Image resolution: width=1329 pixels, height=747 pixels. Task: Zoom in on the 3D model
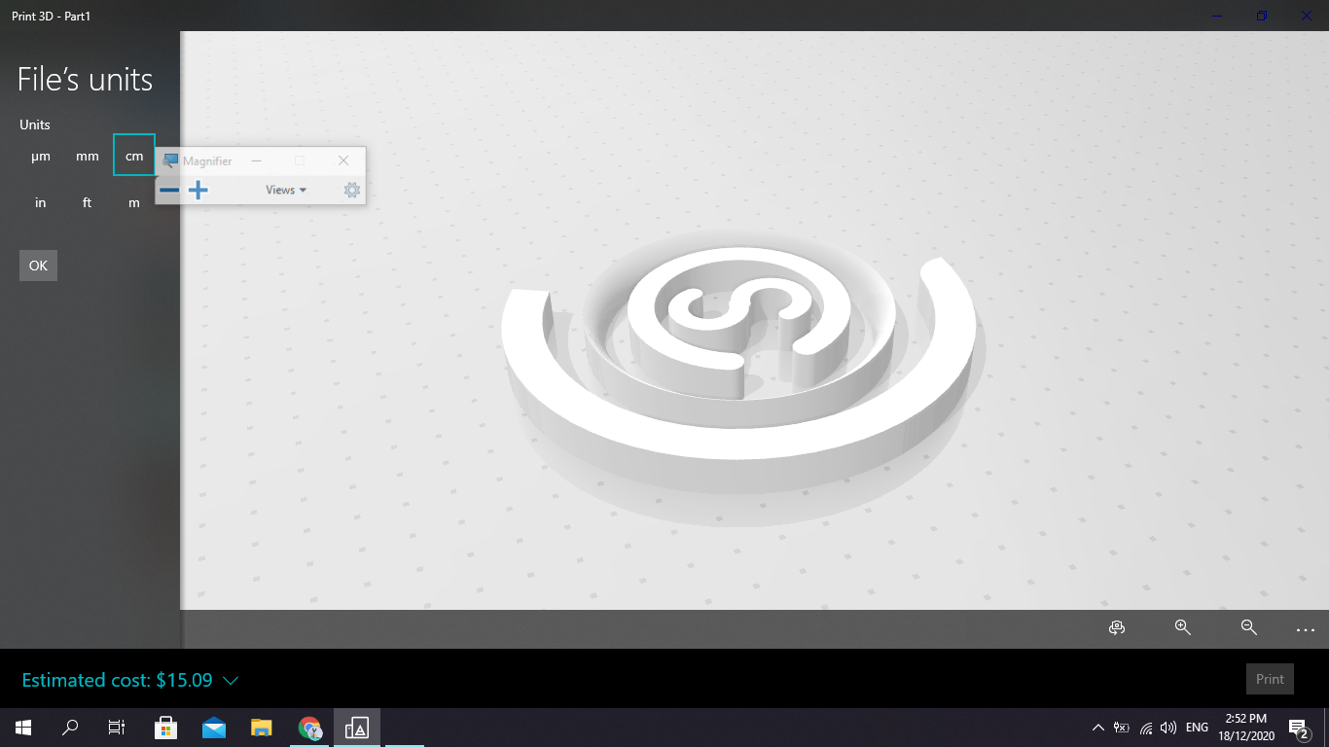pos(1183,628)
